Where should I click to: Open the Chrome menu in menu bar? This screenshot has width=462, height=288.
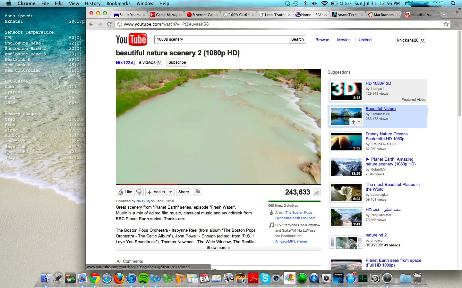point(26,4)
